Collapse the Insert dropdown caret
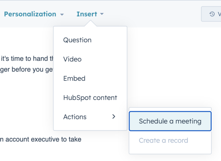The height and width of the screenshot is (161, 221). tap(102, 14)
